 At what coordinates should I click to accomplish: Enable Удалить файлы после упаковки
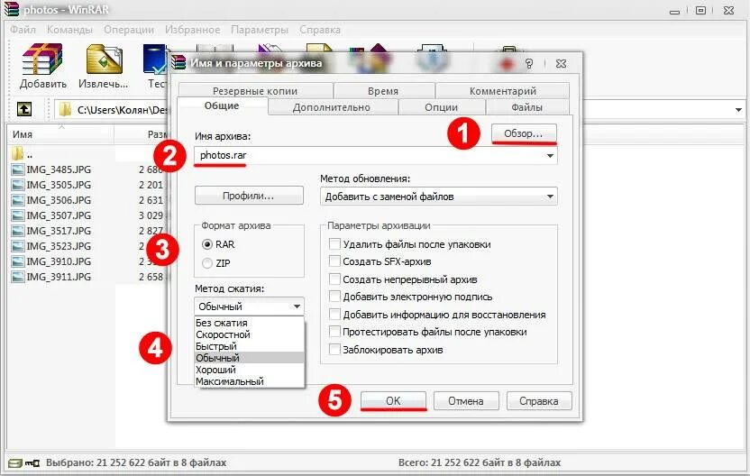[334, 244]
